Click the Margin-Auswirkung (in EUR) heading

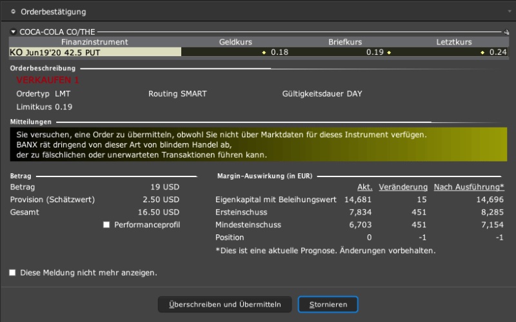pos(265,176)
